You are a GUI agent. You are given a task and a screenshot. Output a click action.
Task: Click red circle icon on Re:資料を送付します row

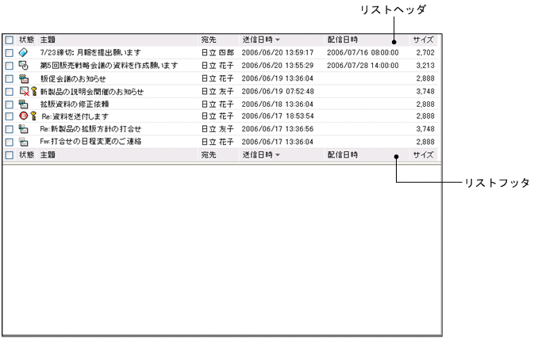pos(24,116)
